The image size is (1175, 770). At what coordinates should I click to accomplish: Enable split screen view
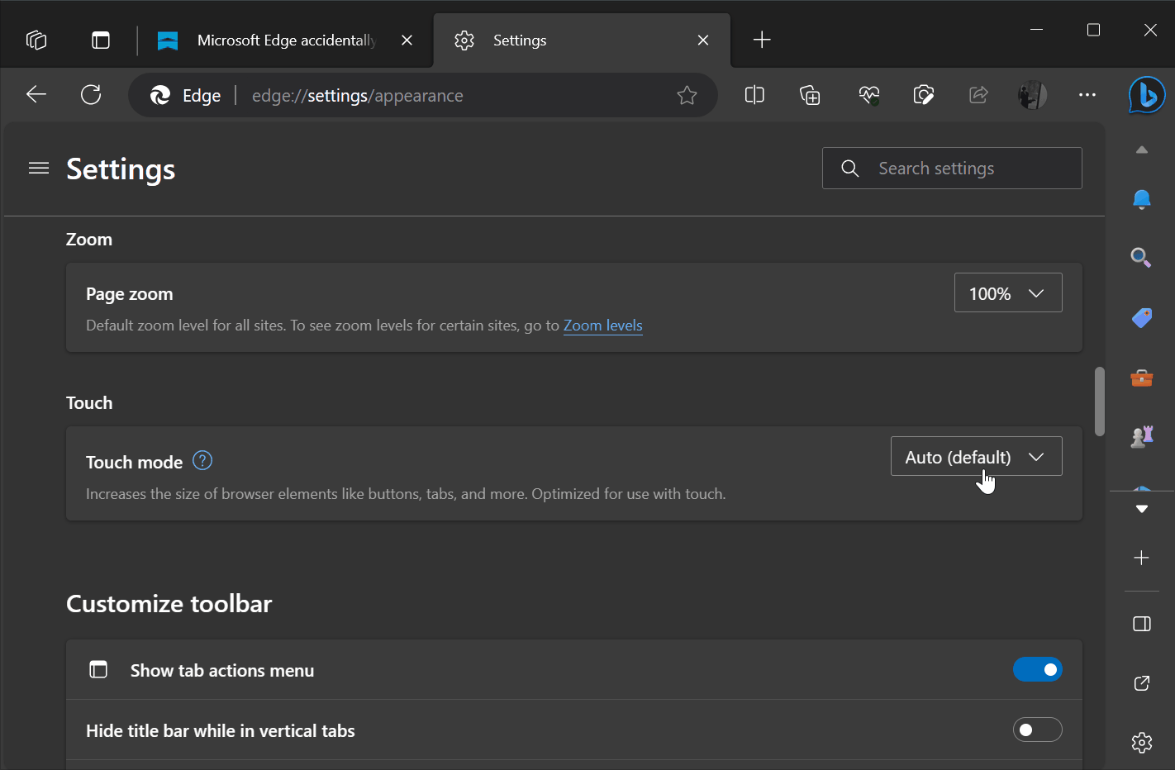coord(754,95)
